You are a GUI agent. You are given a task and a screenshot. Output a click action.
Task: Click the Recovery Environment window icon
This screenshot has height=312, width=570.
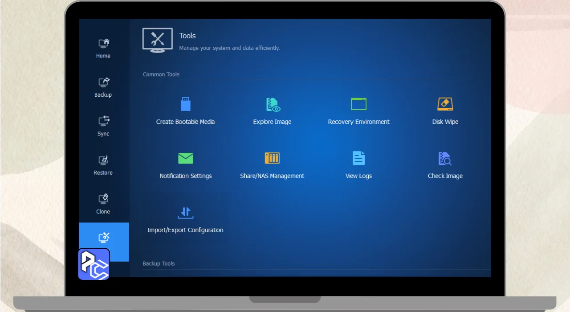coord(358,104)
